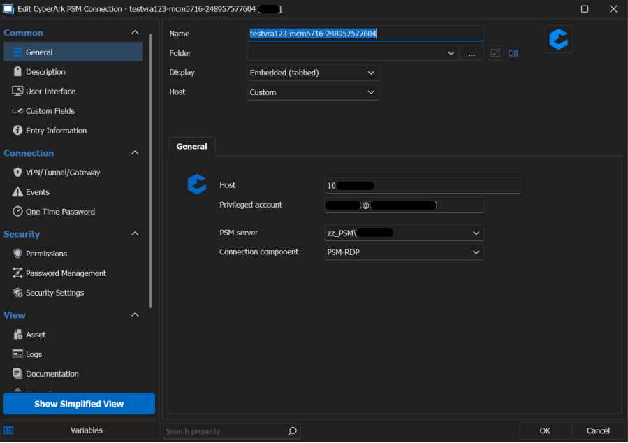The width and height of the screenshot is (628, 443).
Task: Open the Connection component dropdown PSM-RDP
Action: [404, 252]
